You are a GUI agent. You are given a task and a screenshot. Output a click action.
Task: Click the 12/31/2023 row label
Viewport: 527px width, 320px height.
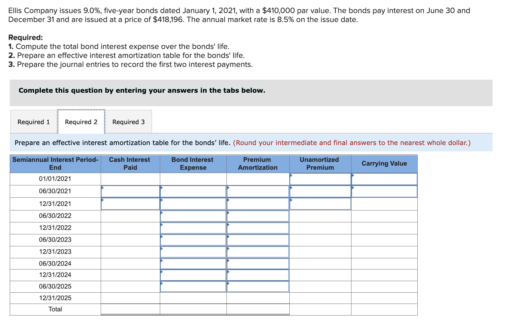pos(55,252)
